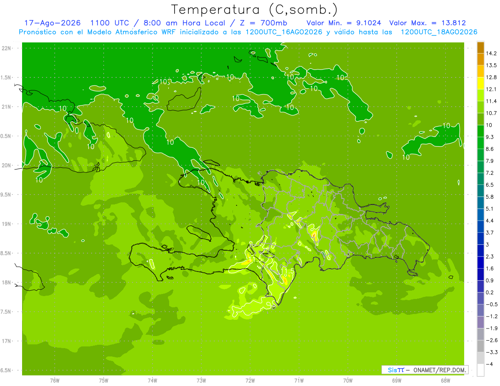Screen dimensions: 500x386
Task: Click the legend value '7.2'
Action: (x=490, y=173)
